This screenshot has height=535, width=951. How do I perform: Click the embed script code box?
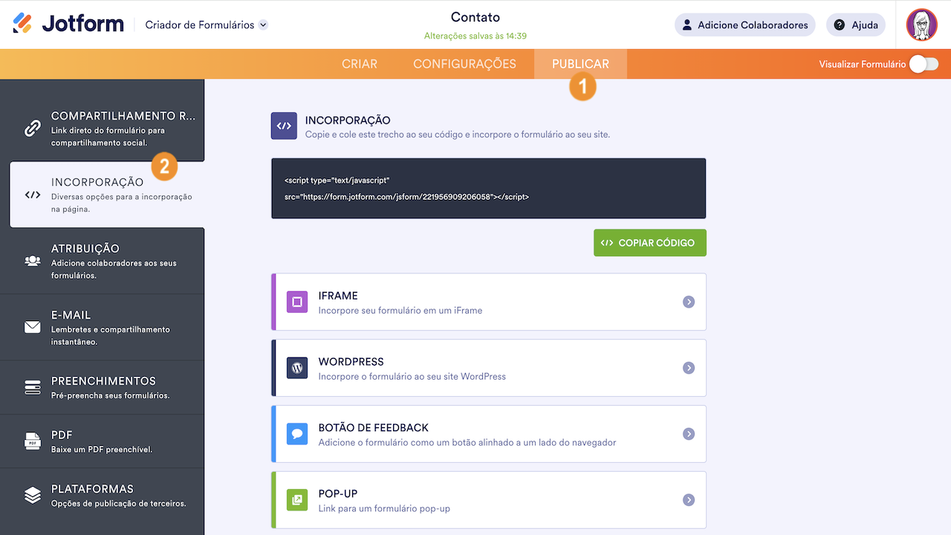[488, 189]
